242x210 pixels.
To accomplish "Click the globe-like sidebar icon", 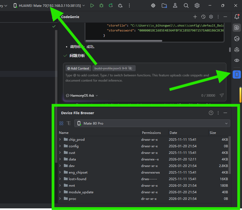I will click(237, 39).
